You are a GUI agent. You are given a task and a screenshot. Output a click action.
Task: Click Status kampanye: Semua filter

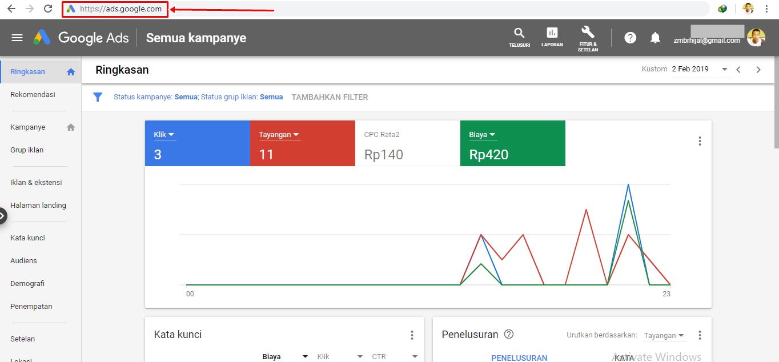[155, 97]
